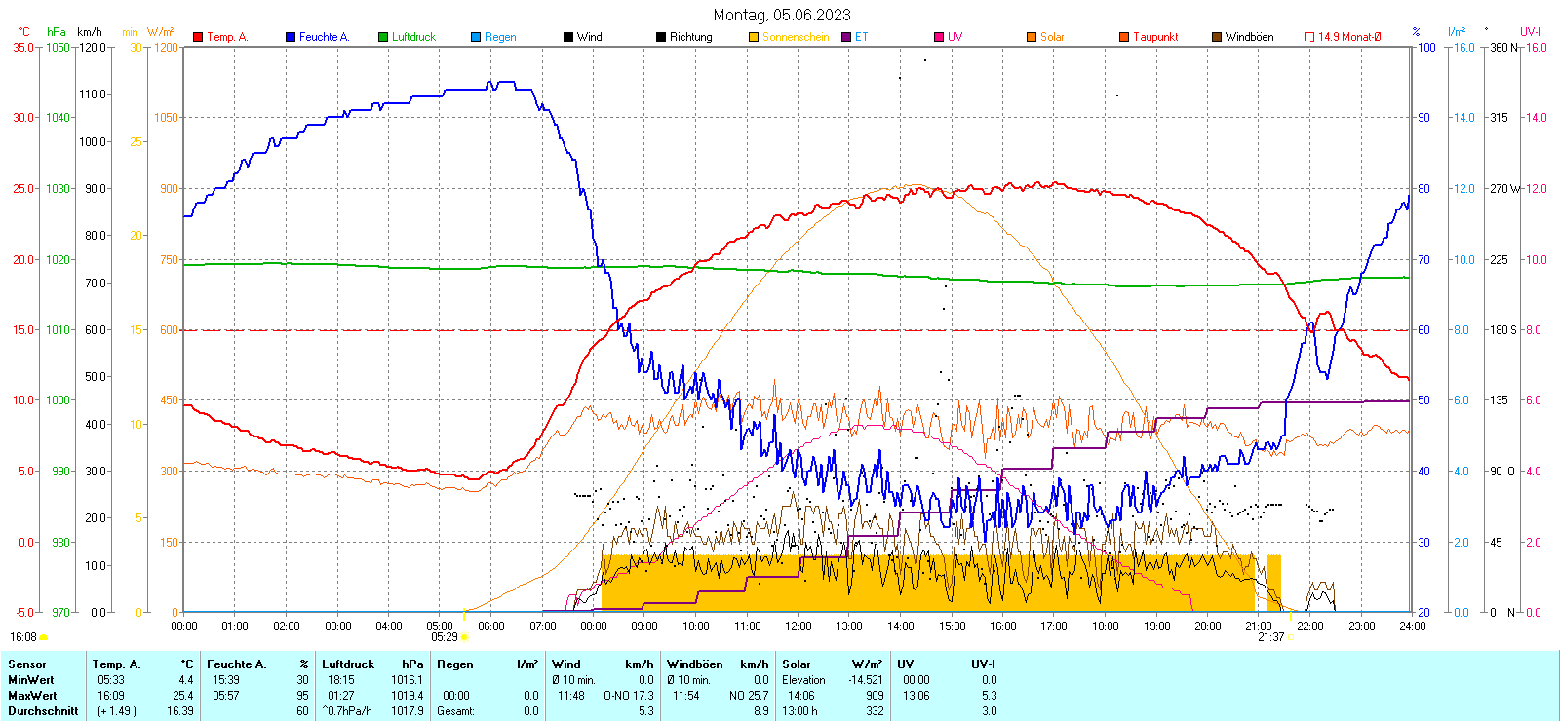The height and width of the screenshot is (721, 1560).
Task: Select the Durchschnitt row label
Action: point(43,711)
